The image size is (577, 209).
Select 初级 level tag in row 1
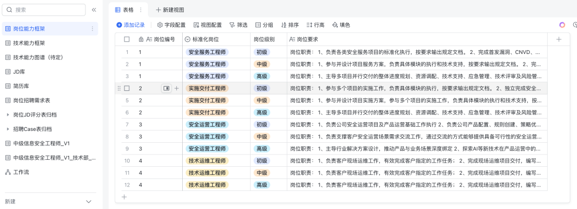[x=262, y=52]
